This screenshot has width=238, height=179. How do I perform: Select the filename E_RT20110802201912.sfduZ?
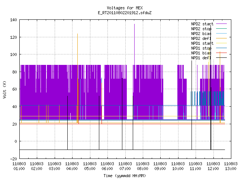click(x=125, y=13)
